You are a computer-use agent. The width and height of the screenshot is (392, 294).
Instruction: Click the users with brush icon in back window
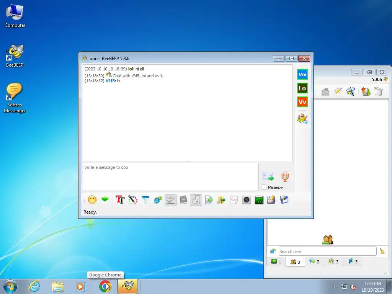(351, 91)
